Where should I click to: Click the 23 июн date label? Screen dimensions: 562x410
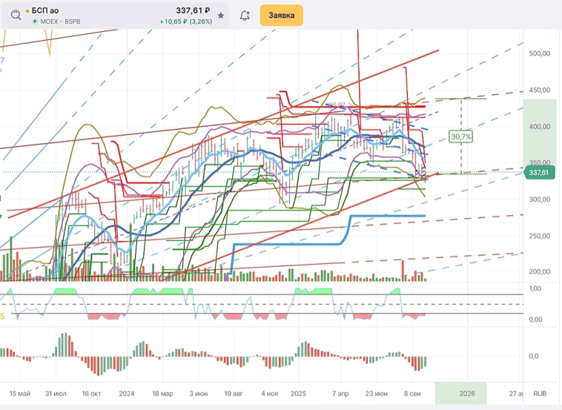point(377,394)
